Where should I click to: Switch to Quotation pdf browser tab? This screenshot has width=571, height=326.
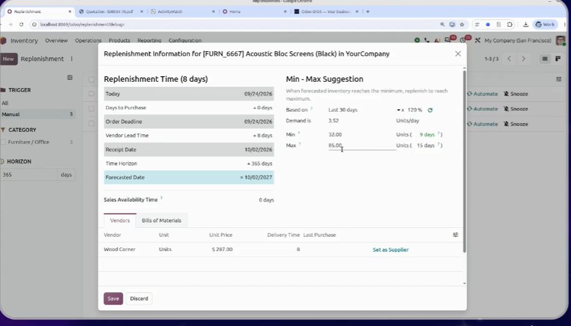(x=111, y=12)
